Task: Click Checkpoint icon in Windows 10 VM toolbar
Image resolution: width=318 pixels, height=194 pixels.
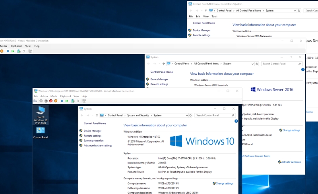Action: (73, 101)
